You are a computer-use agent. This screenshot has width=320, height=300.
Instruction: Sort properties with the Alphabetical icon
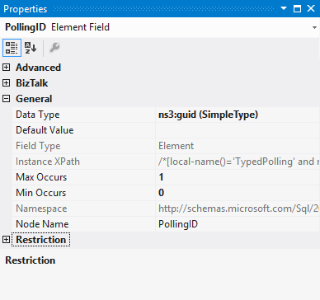[31, 48]
